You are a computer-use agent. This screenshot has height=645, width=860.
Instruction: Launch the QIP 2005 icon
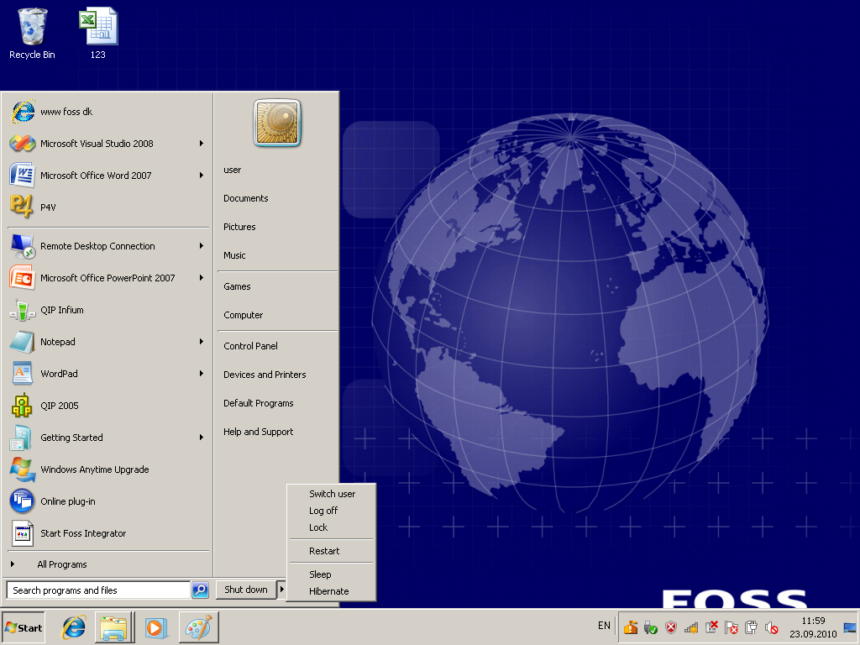coord(22,406)
